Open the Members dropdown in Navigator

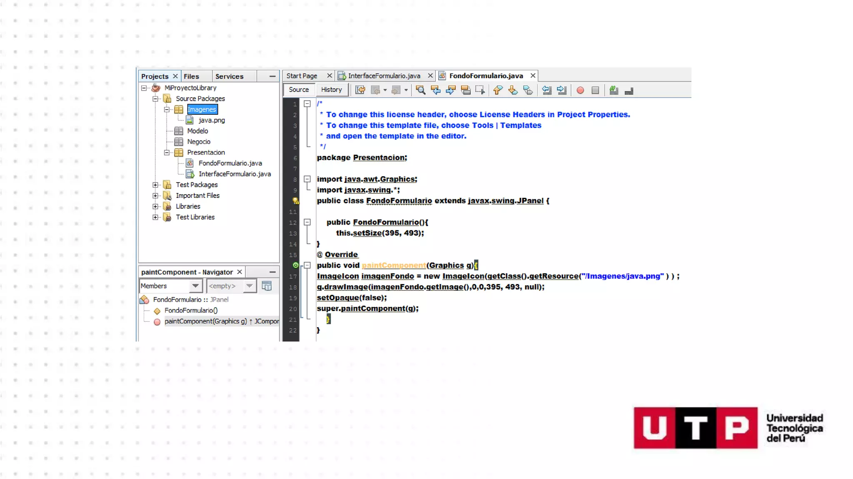tap(195, 286)
